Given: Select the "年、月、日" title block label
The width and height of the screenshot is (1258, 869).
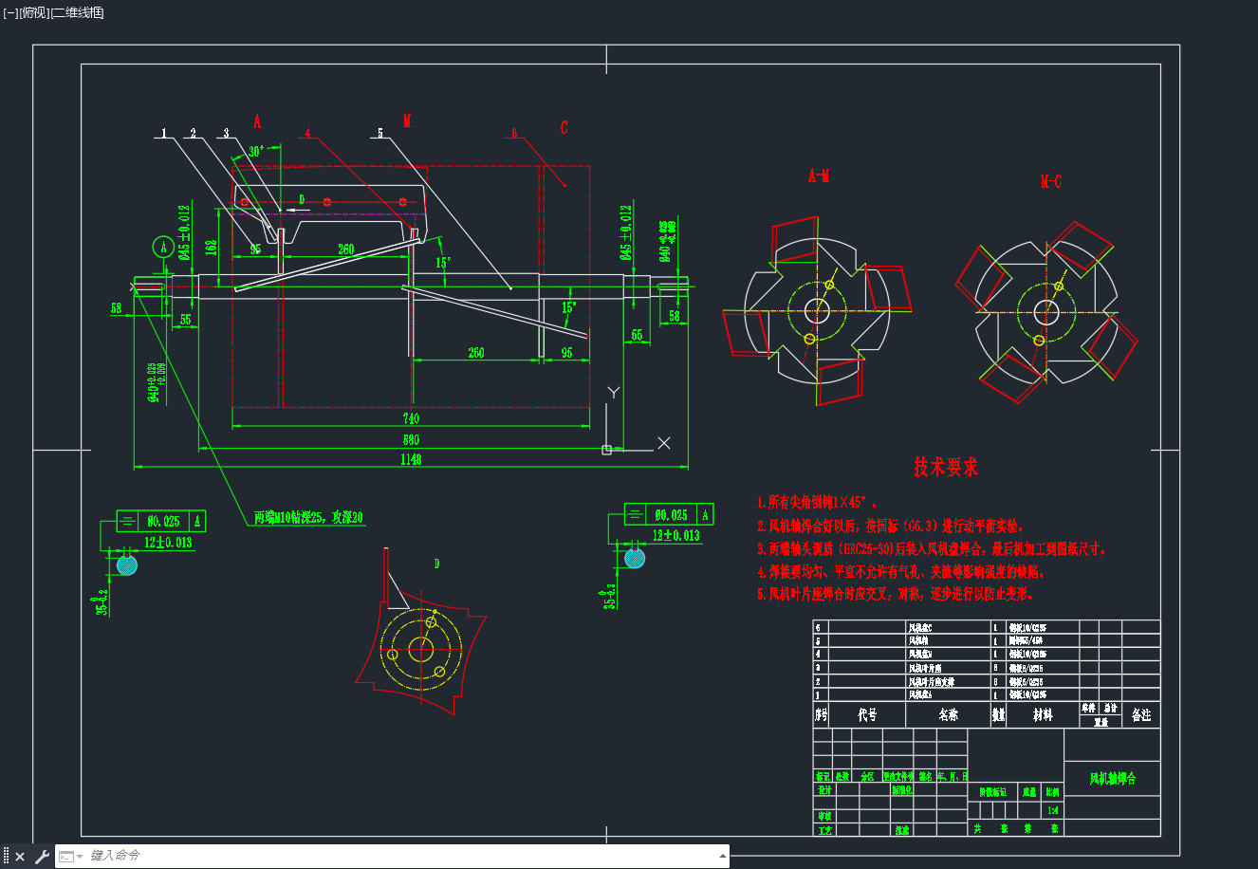Looking at the screenshot, I should point(953,776).
